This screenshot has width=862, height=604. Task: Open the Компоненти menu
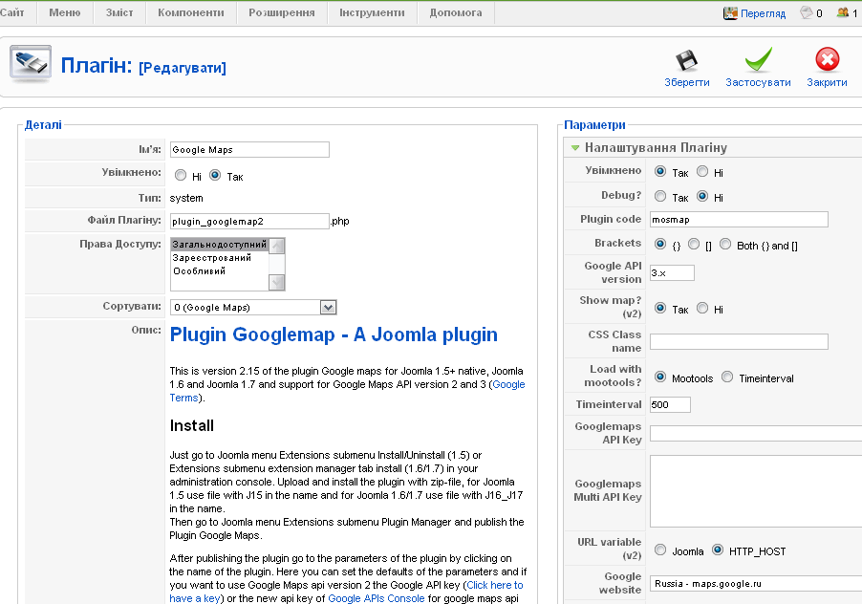pos(191,12)
